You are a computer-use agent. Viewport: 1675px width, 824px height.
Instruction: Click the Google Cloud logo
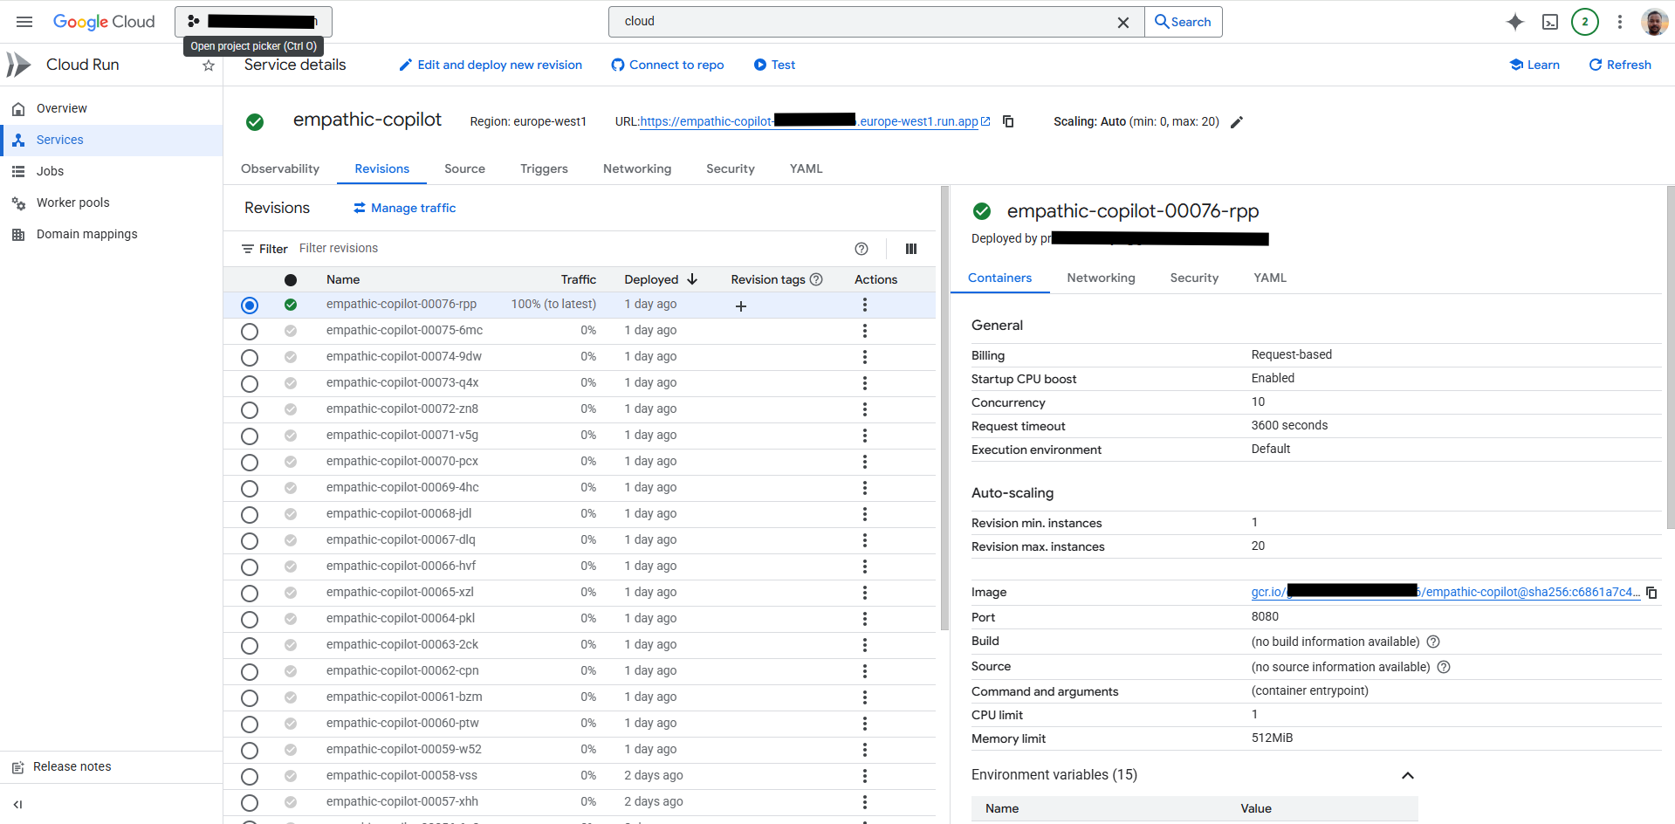click(104, 22)
